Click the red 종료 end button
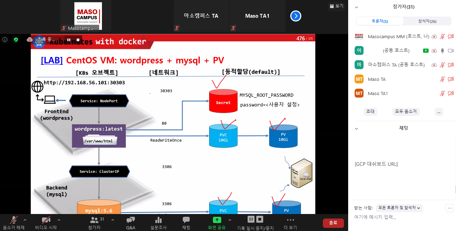 click(x=333, y=223)
